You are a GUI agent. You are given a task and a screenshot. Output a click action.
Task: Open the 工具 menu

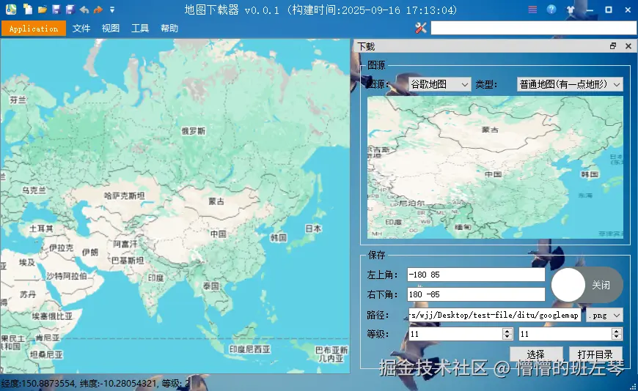point(140,29)
